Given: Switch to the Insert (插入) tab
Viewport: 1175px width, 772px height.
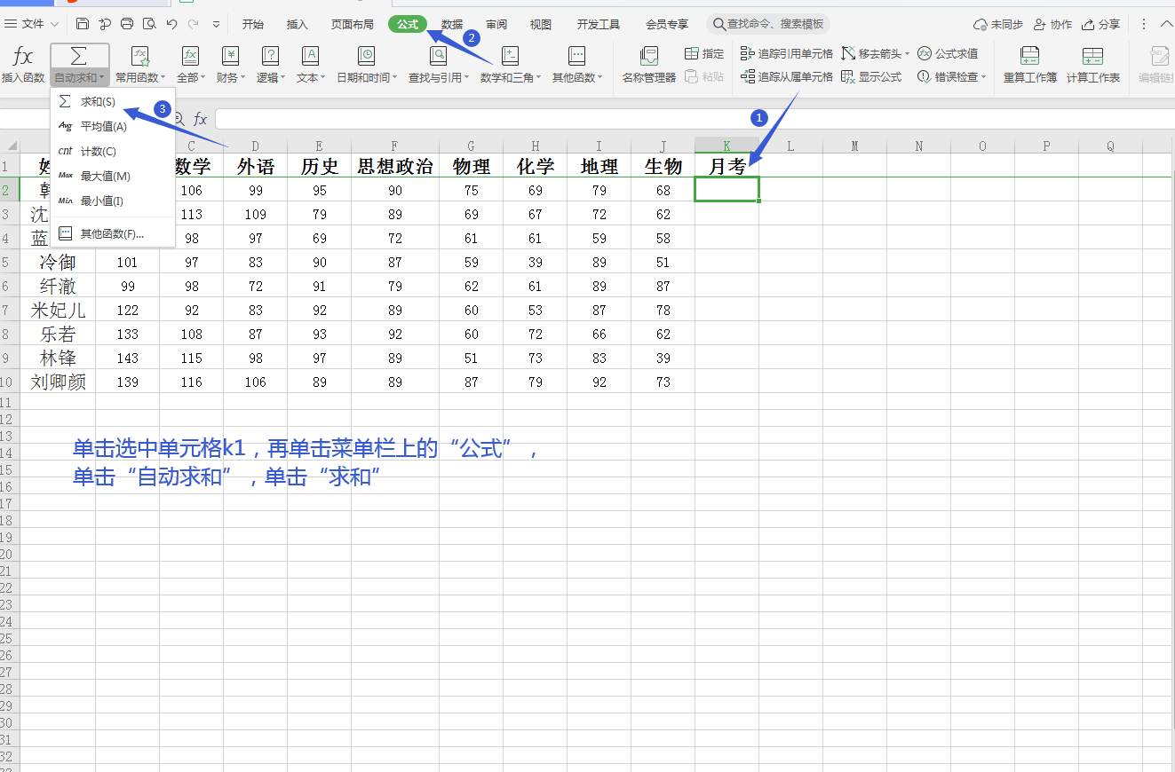Looking at the screenshot, I should point(298,24).
